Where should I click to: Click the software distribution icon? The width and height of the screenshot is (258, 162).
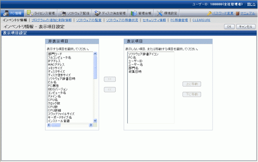point(63,13)
